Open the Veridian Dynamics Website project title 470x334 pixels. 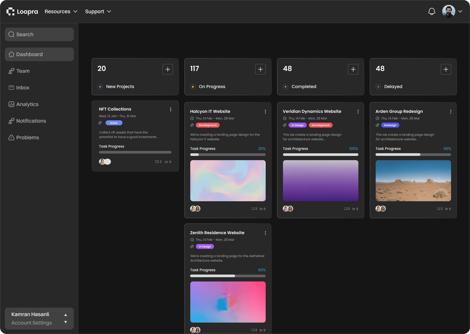312,111
